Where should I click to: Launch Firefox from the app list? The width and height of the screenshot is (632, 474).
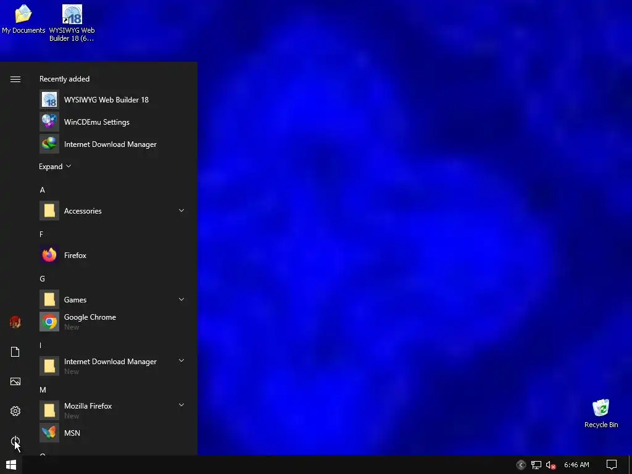[x=114, y=255]
